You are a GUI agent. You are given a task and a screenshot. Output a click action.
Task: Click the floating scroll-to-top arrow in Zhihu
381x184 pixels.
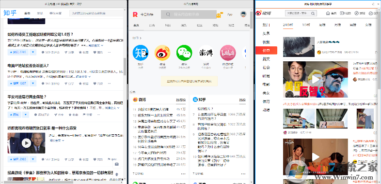(x=117, y=174)
